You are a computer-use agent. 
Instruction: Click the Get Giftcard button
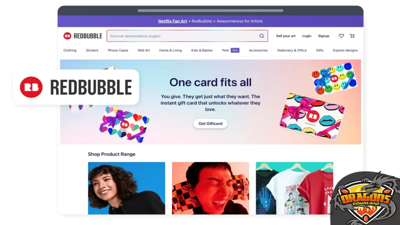pyautogui.click(x=211, y=123)
